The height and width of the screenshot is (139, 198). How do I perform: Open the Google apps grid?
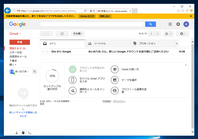(170, 24)
